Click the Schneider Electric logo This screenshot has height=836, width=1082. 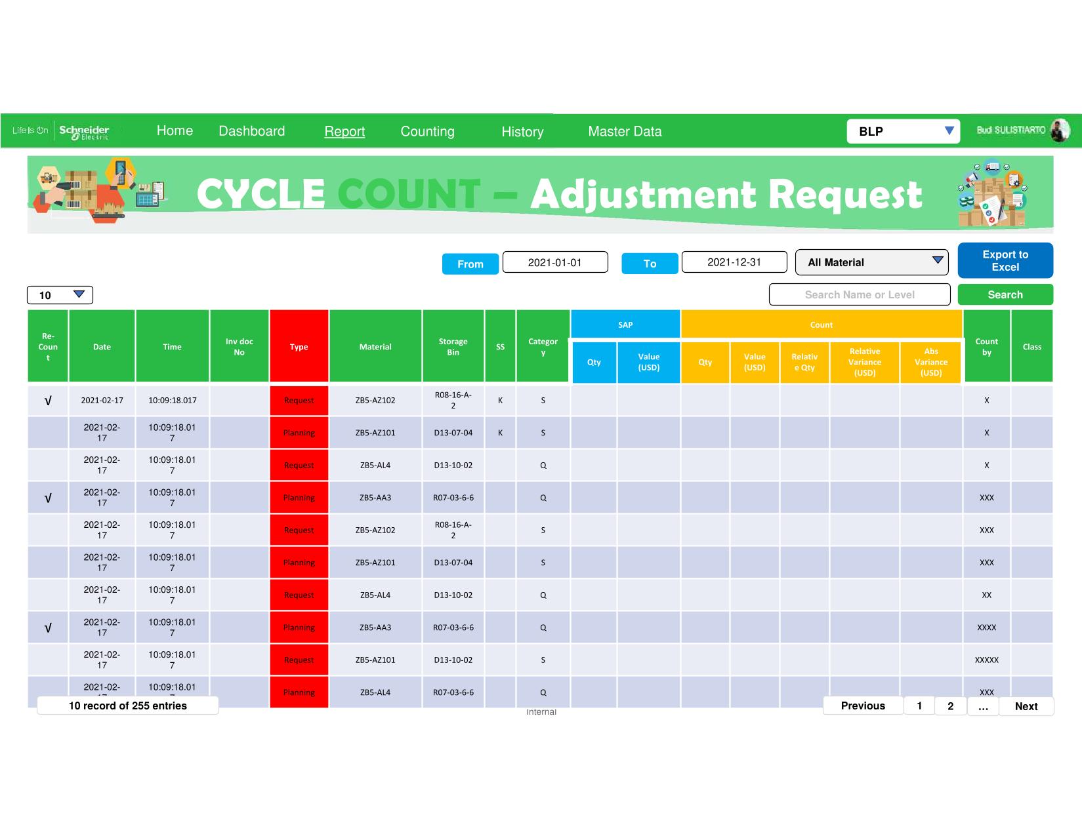coord(83,131)
